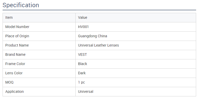This screenshot has height=100, width=216.
Task: Click the MOQ label cell
Action: (39, 83)
